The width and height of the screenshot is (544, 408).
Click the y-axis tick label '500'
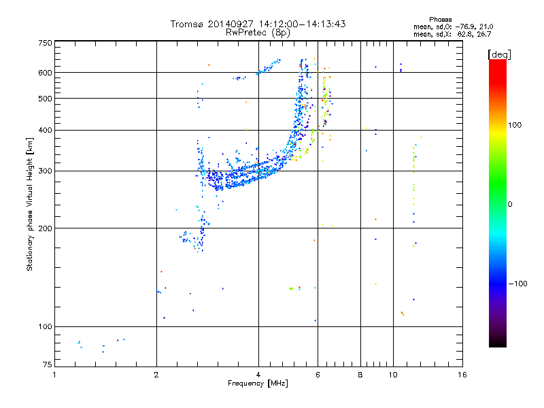(46, 99)
